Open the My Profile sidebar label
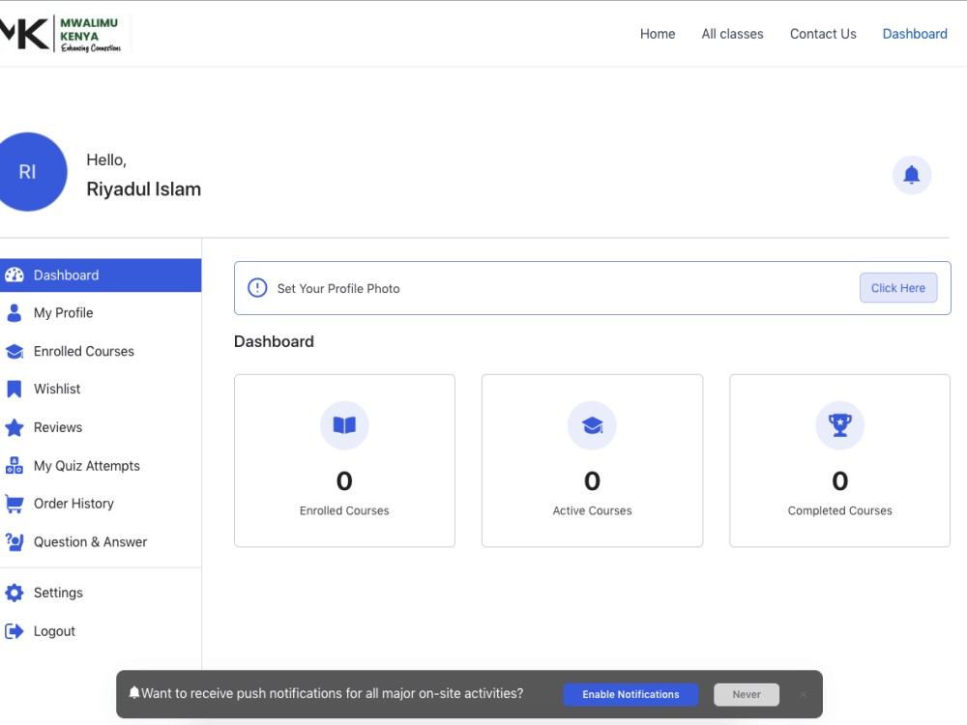The height and width of the screenshot is (725, 967). pos(64,312)
